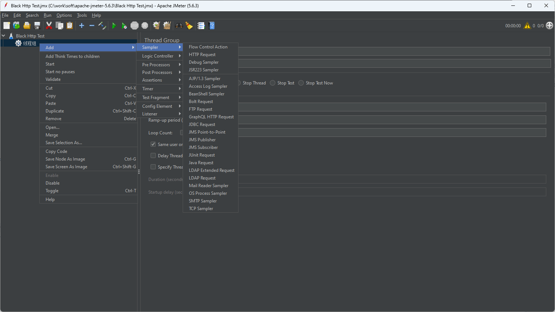The image size is (555, 312).
Task: Open the Search menu
Action: pyautogui.click(x=32, y=15)
